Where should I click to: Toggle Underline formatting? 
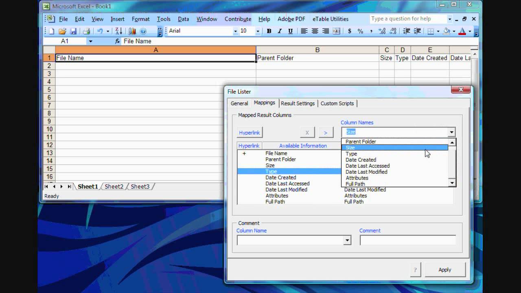pos(290,31)
